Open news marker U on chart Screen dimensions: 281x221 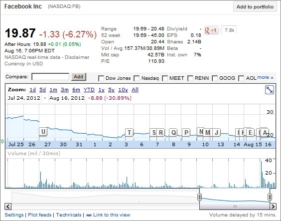pyautogui.click(x=43, y=132)
